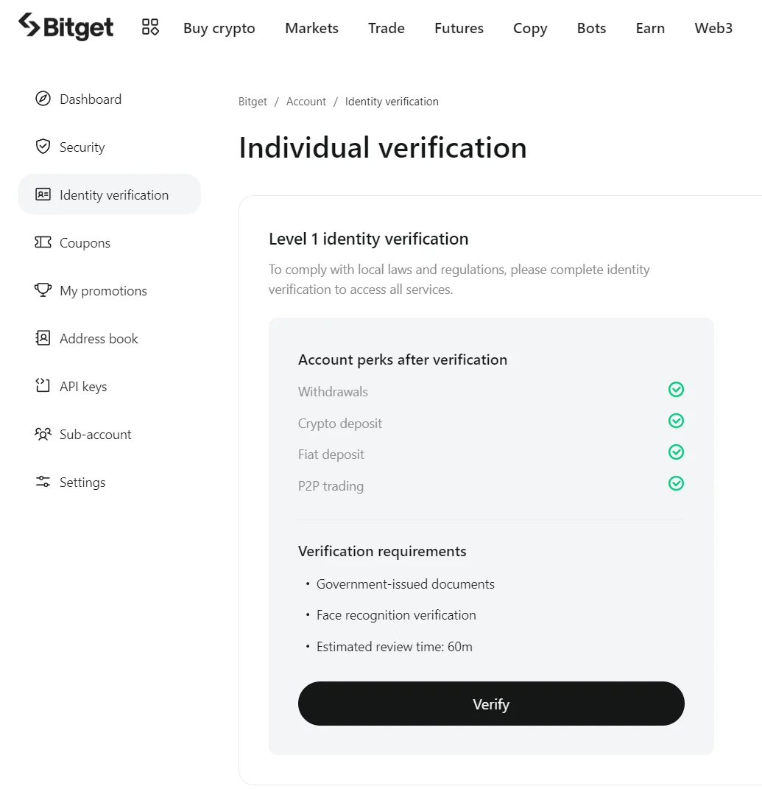Click the API keys icon
Image resolution: width=762 pixels, height=789 pixels.
(43, 385)
